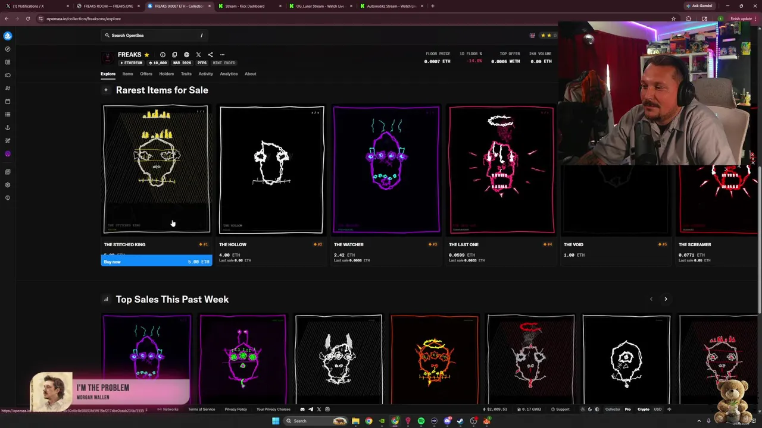Open The Watcher artwork
The width and height of the screenshot is (762, 428).
(386, 169)
